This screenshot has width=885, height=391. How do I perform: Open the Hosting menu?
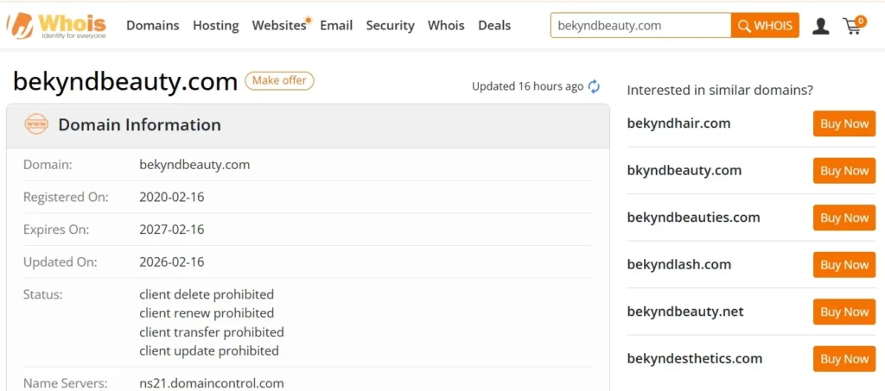pos(215,26)
